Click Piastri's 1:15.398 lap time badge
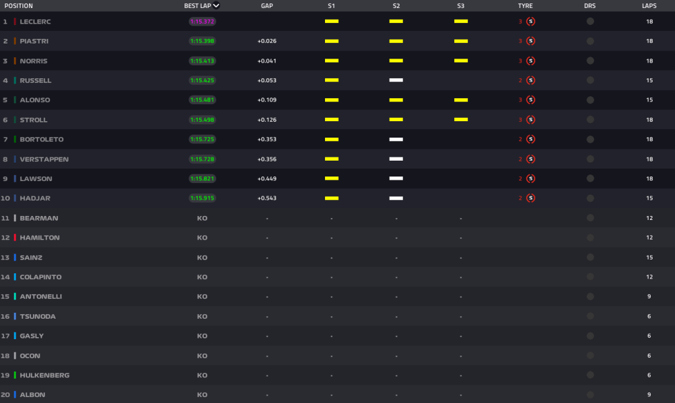This screenshot has width=675, height=403. (202, 41)
